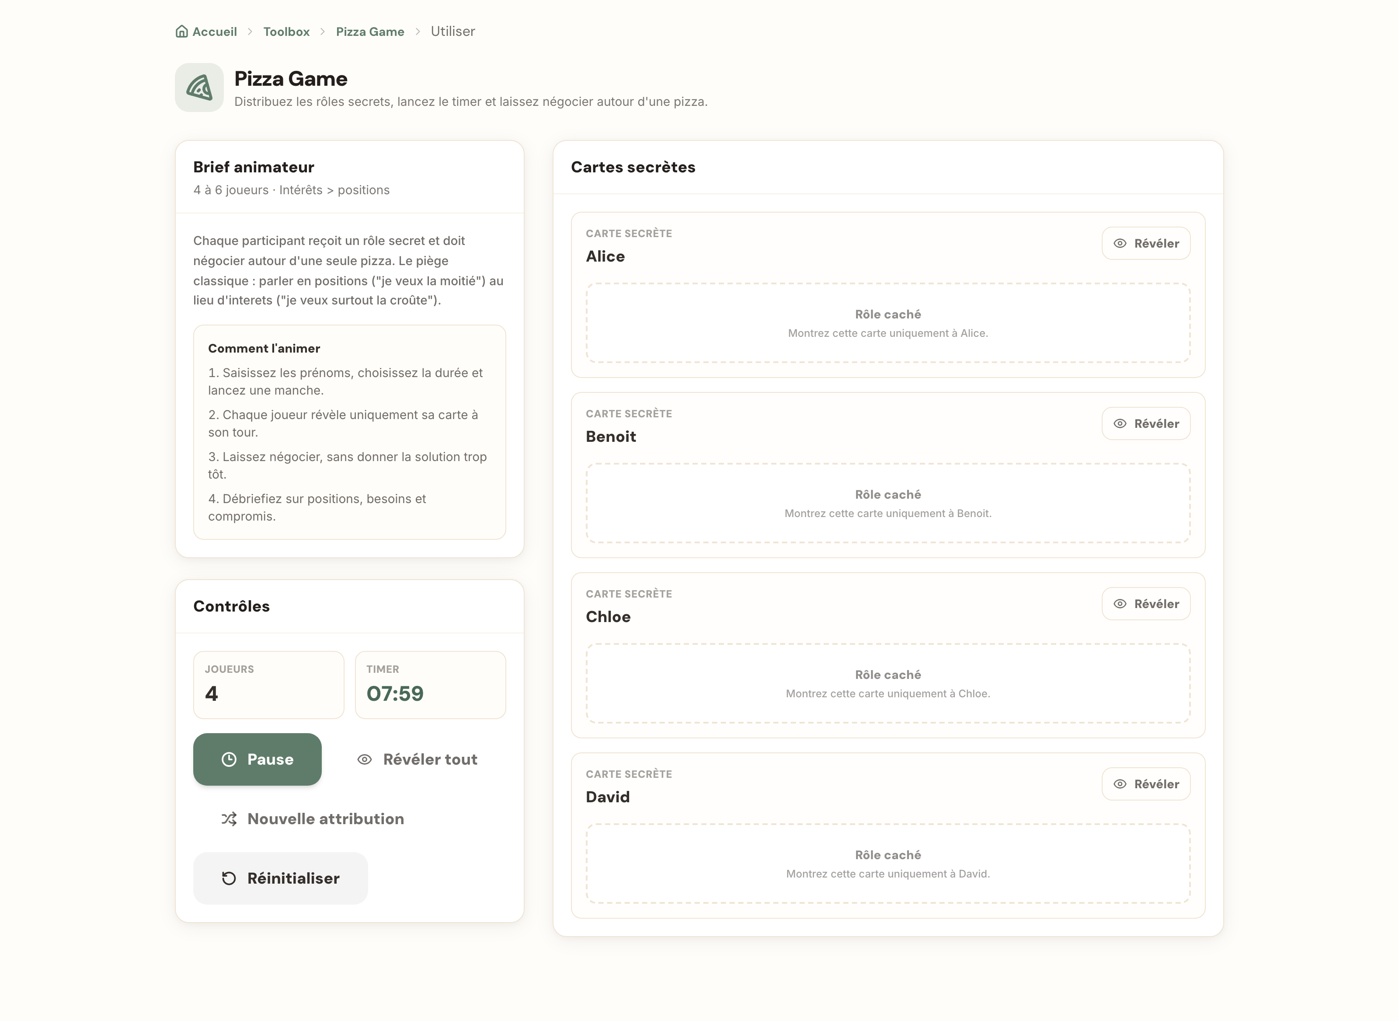Viewport: 1399px width, 1021px height.
Task: Click Alice's hidden role placeholder
Action: coord(887,322)
